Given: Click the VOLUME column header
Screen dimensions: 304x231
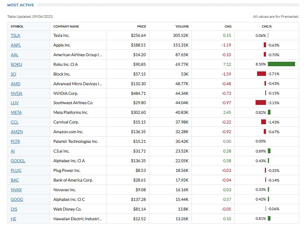Looking at the screenshot, I should tap(182, 26).
